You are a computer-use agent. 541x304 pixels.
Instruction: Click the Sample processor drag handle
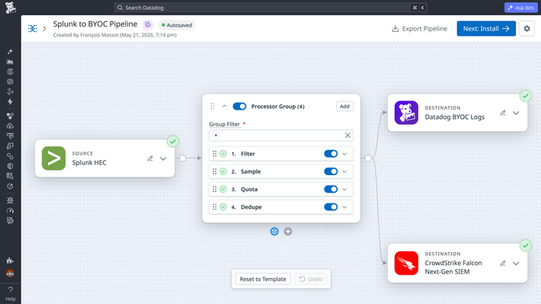pyautogui.click(x=215, y=171)
